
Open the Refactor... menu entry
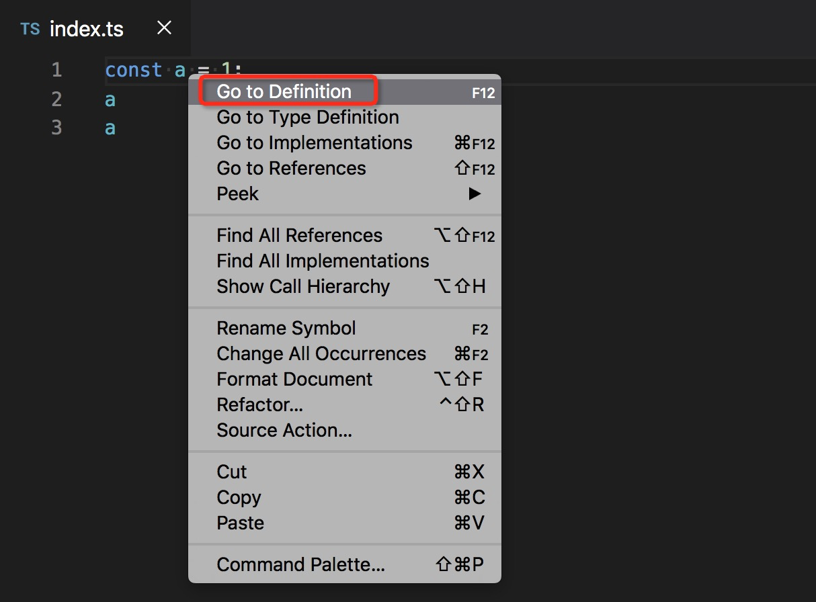click(259, 405)
